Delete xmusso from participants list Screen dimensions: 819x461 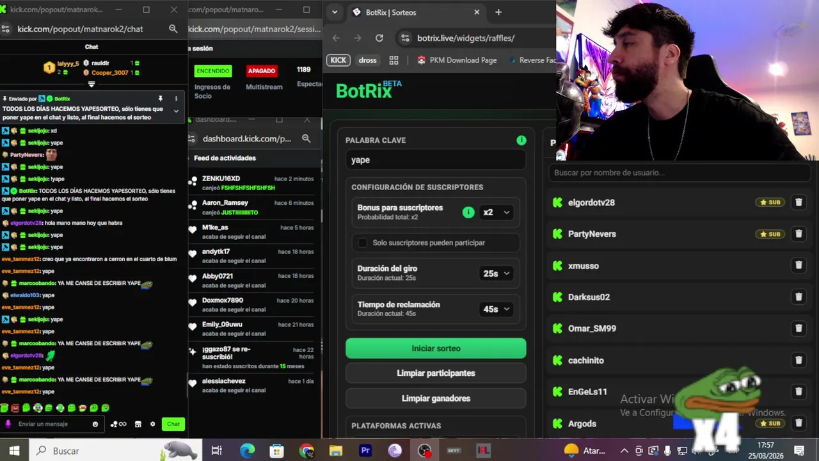click(x=799, y=265)
